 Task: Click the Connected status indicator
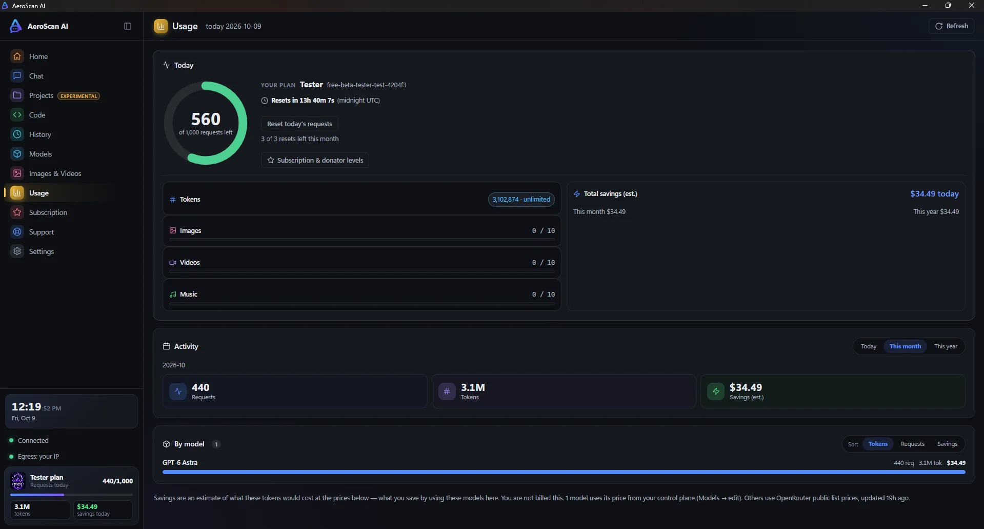tap(29, 440)
